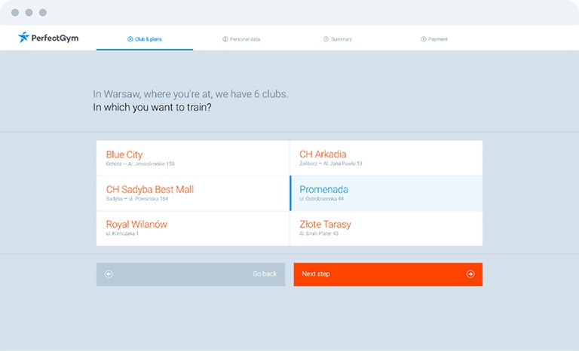Click the Go back button
The width and height of the screenshot is (579, 351).
click(x=191, y=274)
